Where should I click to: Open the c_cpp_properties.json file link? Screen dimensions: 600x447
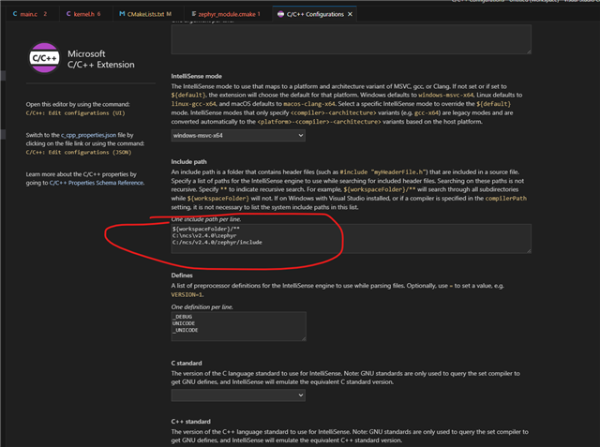(x=88, y=135)
